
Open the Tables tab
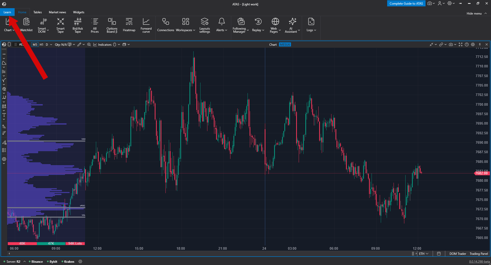point(38,12)
